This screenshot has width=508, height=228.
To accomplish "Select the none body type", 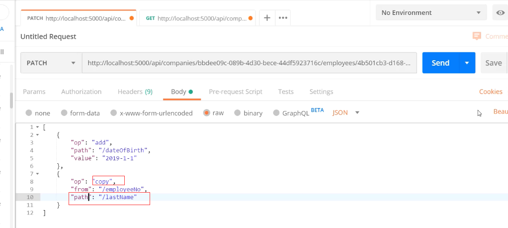I will point(29,113).
